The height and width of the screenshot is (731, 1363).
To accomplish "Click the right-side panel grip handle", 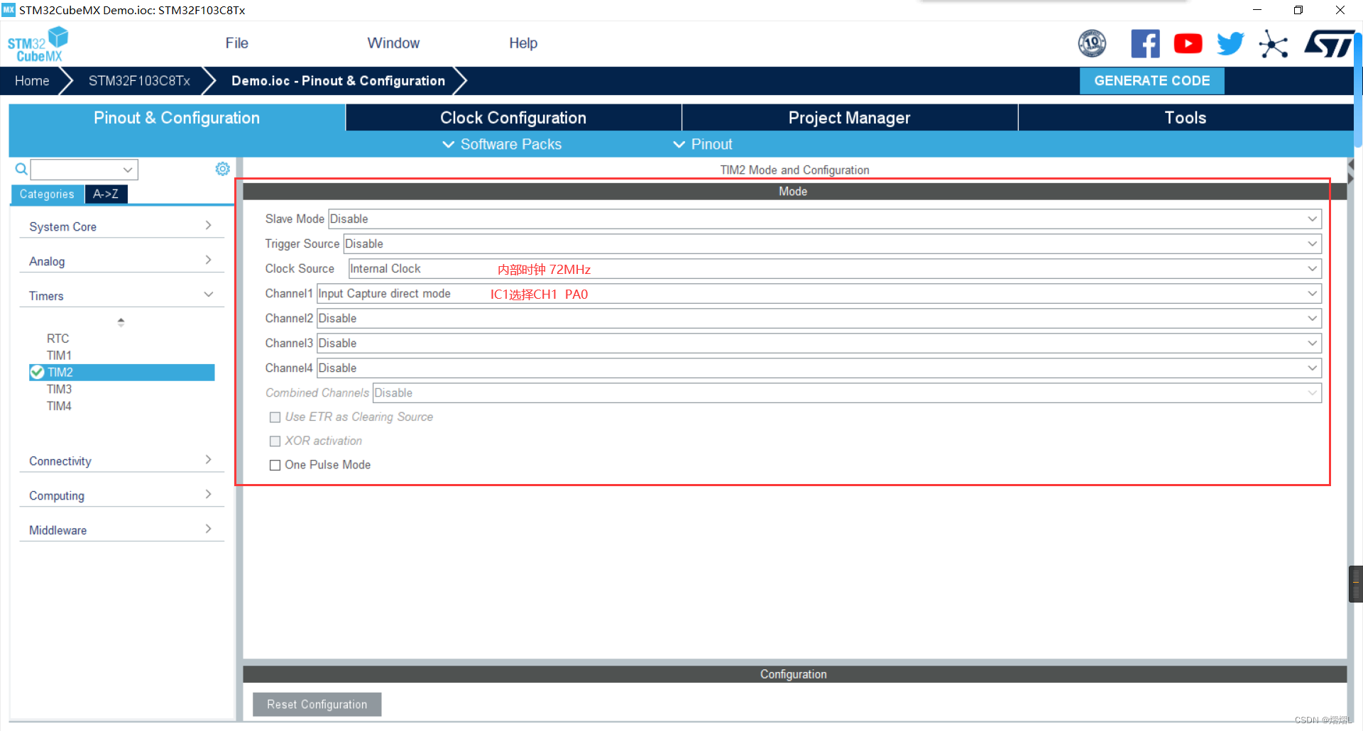I will (x=1355, y=584).
